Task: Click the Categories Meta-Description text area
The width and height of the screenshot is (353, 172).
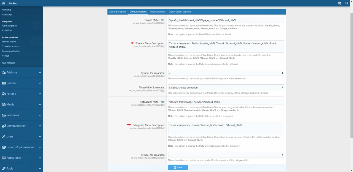Action: (x=226, y=128)
